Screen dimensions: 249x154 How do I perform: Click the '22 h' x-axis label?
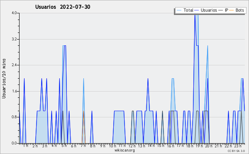[228, 146]
